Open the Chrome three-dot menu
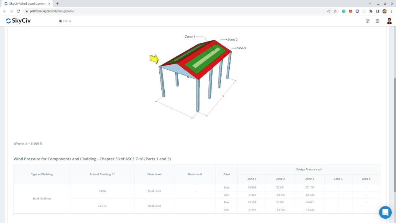The image size is (396, 223). 391,11
